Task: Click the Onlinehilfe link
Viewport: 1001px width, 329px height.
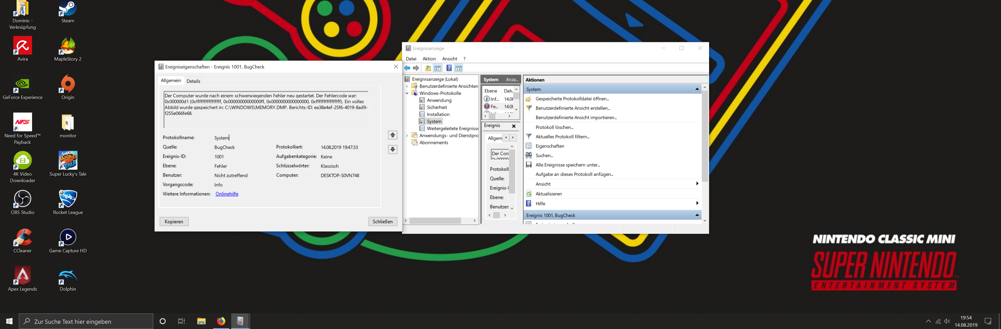Action: pos(227,194)
